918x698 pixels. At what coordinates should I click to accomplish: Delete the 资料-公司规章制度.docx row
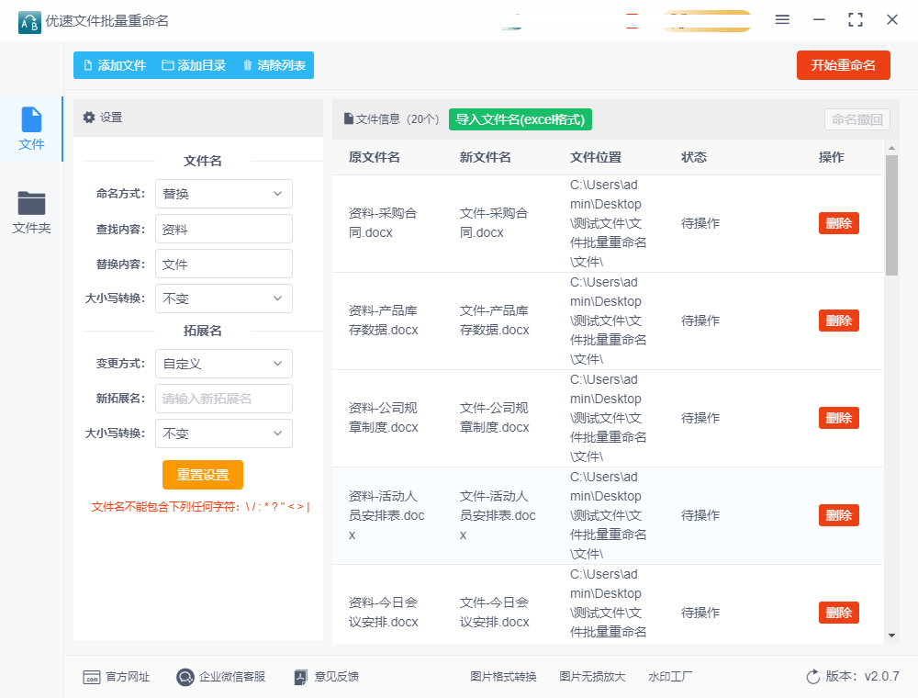tap(838, 418)
